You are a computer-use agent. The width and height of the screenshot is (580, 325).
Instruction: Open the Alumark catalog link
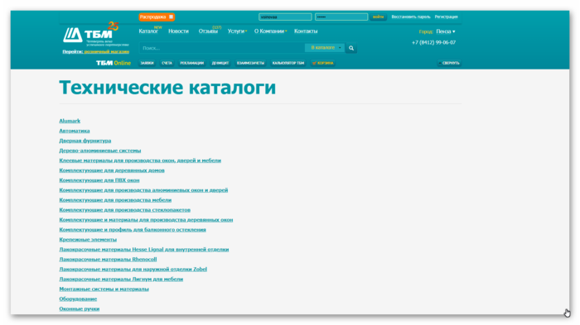[70, 121]
